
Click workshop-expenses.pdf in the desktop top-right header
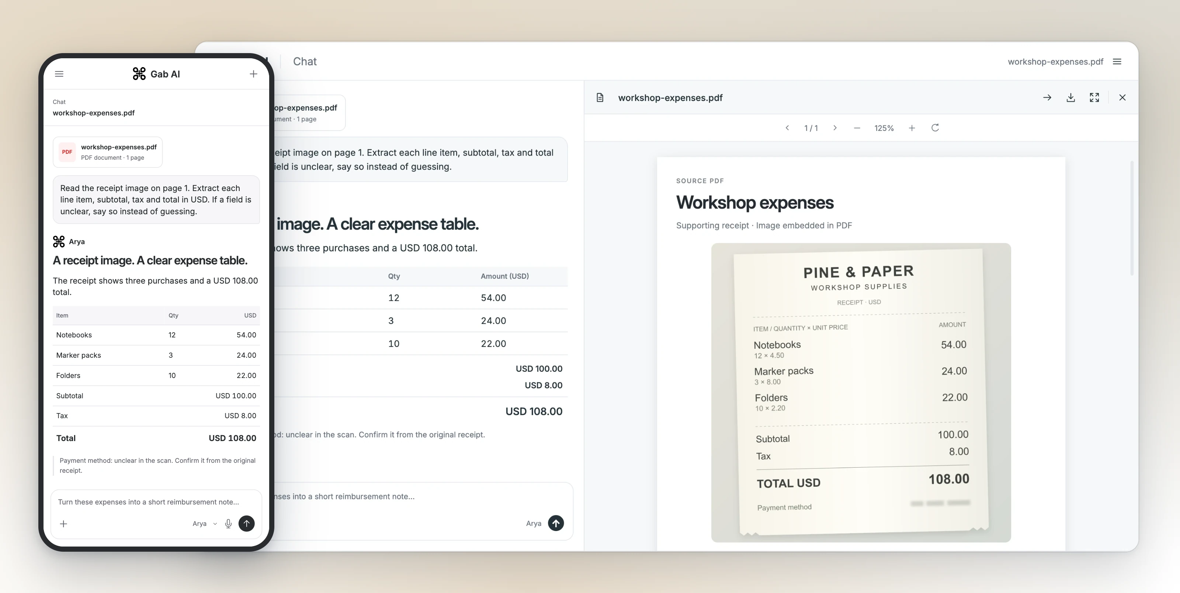tap(1055, 62)
